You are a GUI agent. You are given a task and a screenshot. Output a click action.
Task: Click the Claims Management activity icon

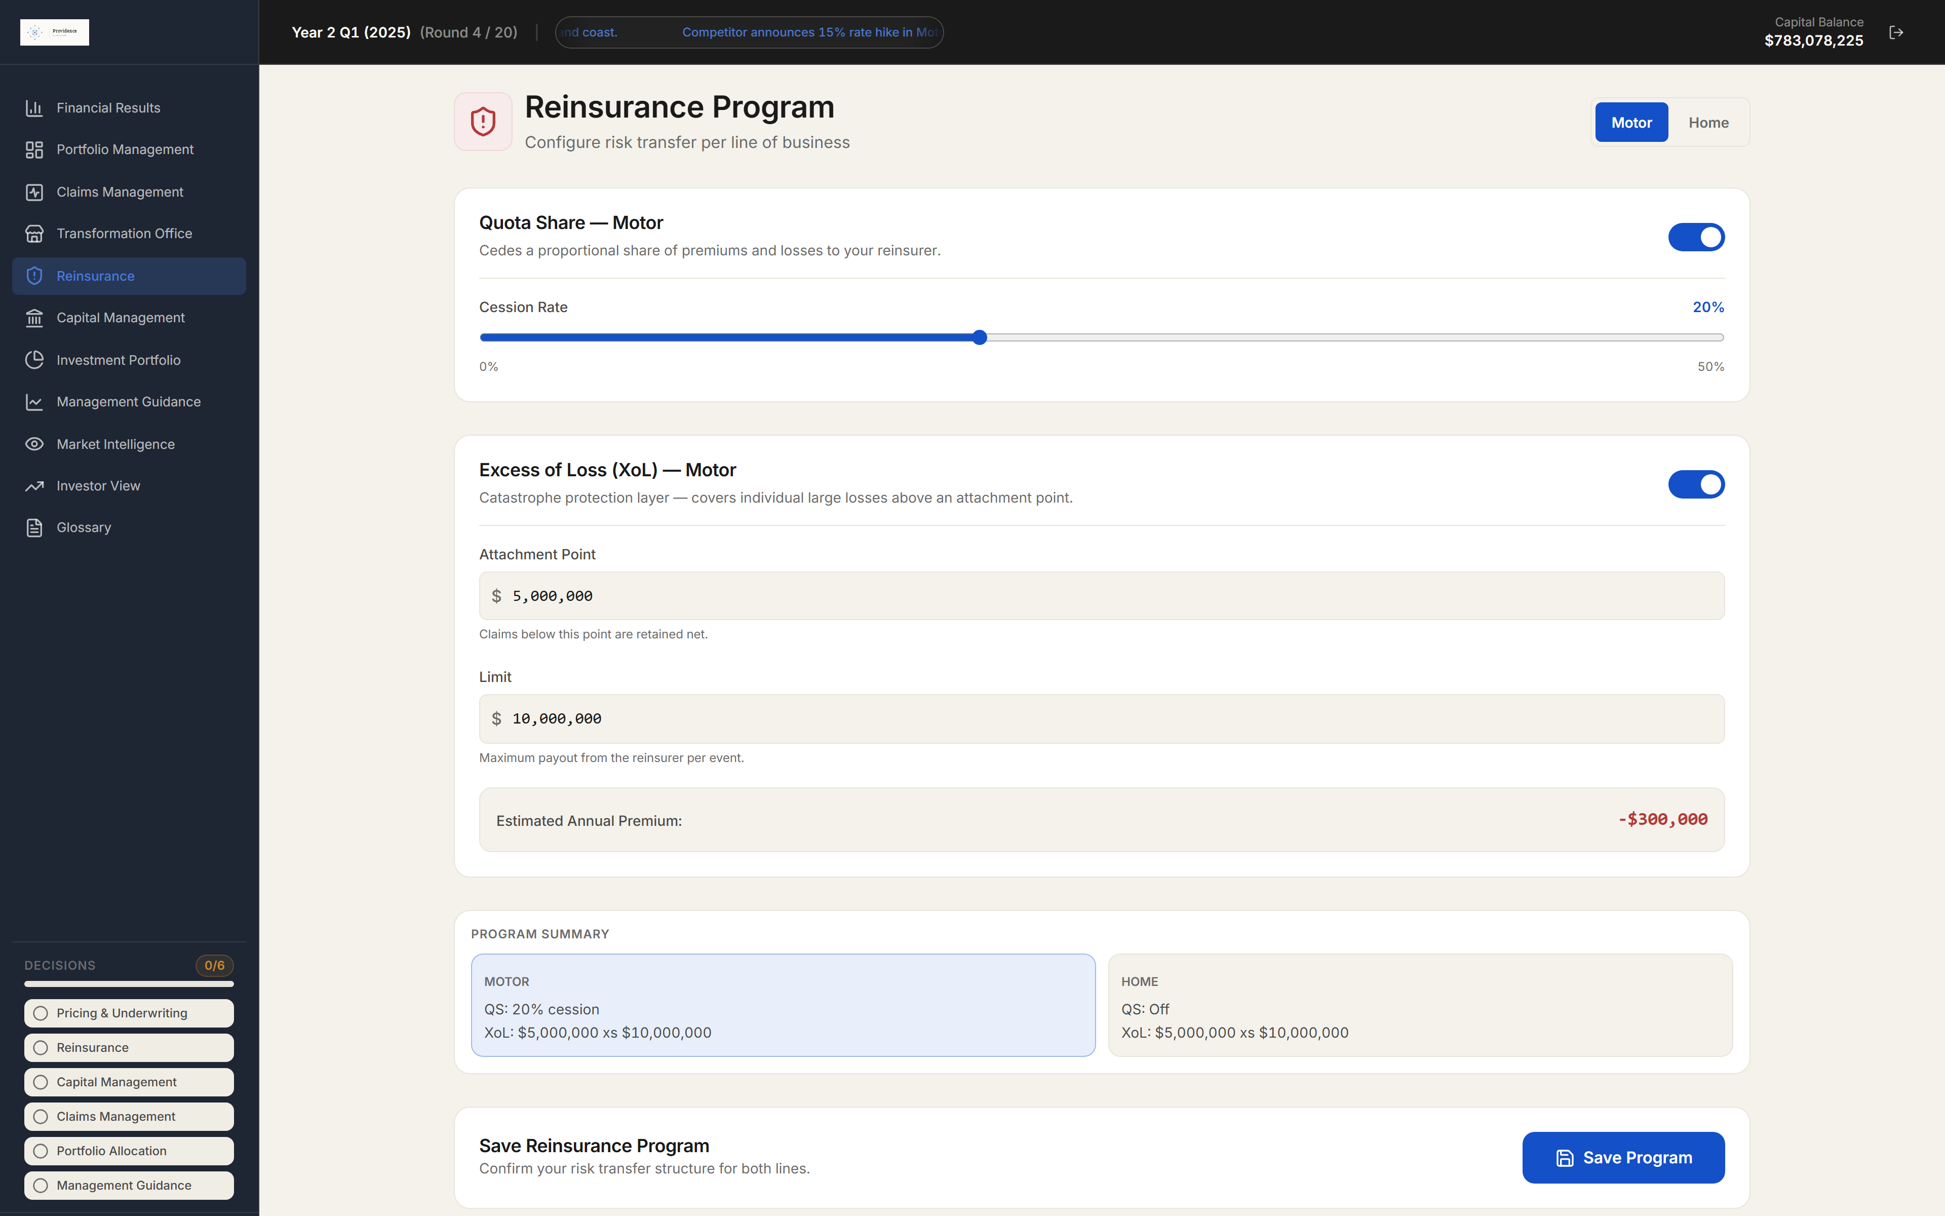tap(34, 192)
